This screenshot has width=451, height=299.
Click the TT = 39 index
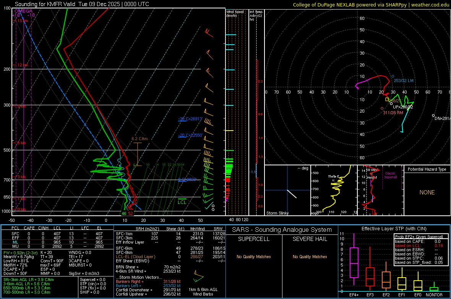(47, 257)
